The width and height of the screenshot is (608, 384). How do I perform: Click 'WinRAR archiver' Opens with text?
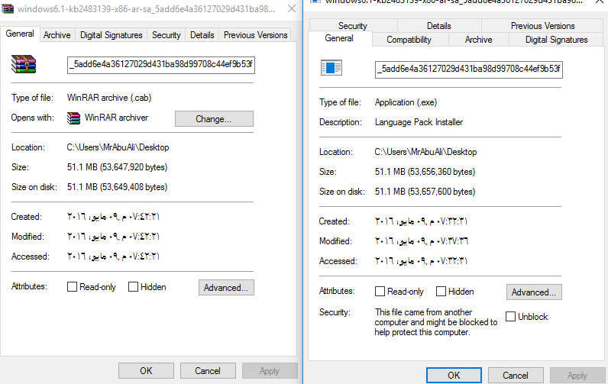pos(116,118)
